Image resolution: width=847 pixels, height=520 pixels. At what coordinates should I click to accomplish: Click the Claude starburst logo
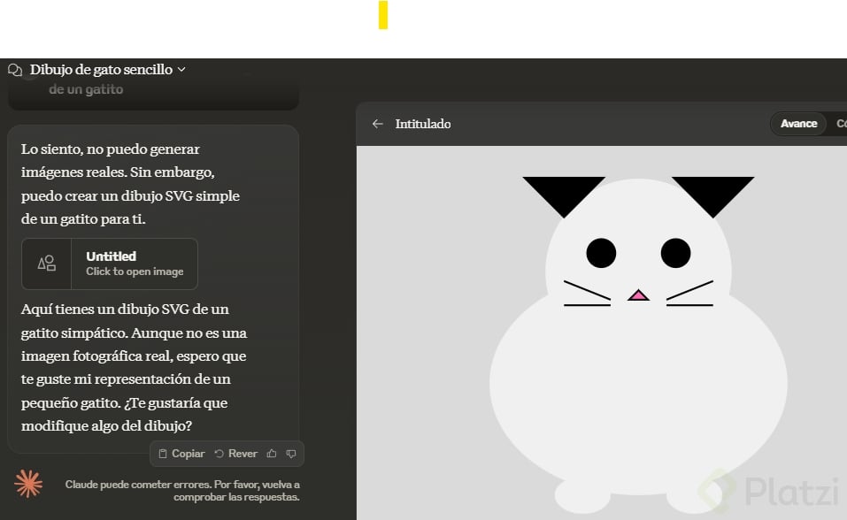tap(28, 483)
